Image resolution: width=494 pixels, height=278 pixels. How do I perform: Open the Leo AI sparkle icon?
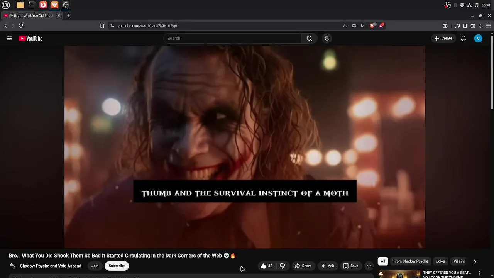click(x=480, y=25)
